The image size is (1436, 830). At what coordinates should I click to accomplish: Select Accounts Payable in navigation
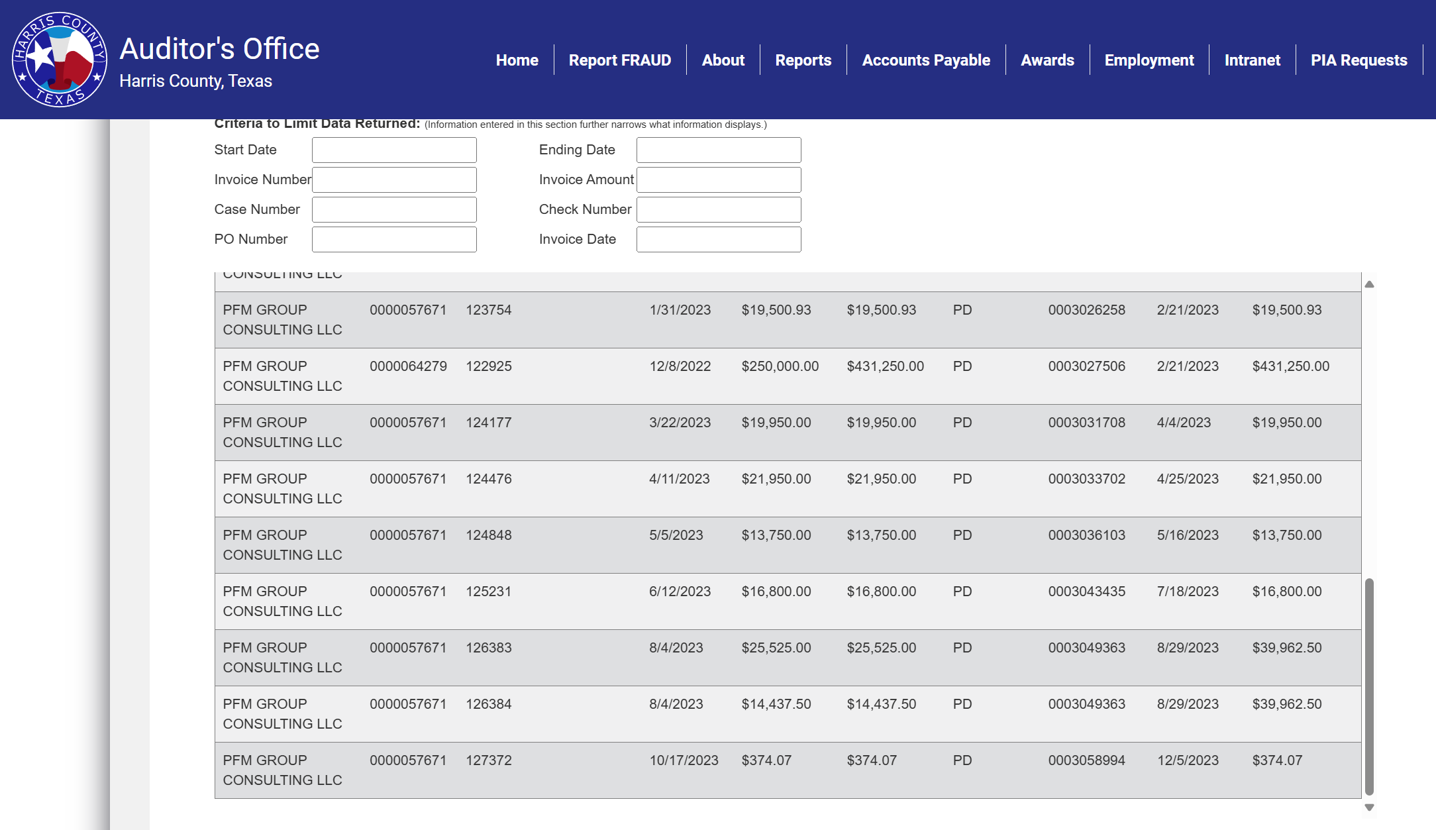point(926,60)
